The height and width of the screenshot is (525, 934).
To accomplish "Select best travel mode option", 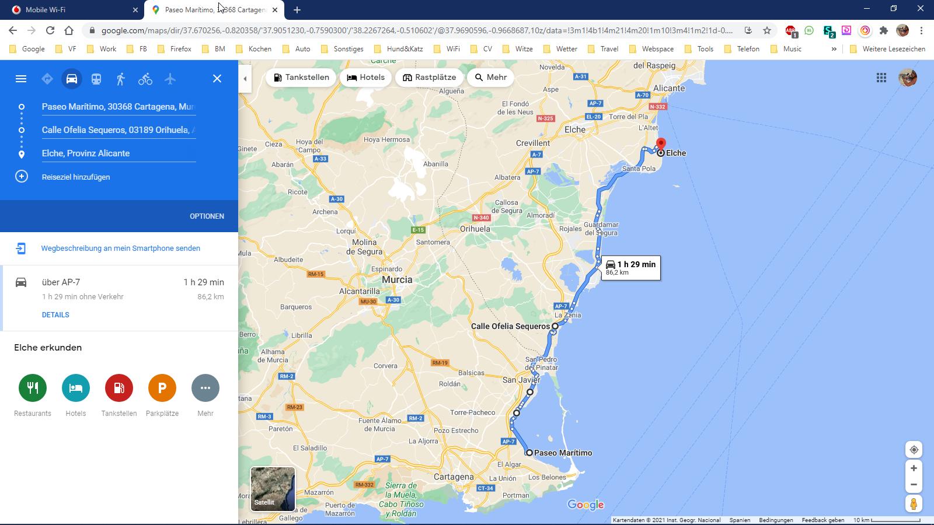I will pos(47,79).
